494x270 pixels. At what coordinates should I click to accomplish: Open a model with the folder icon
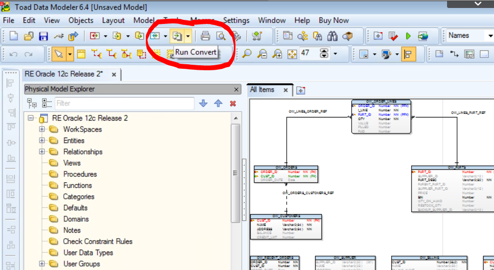pyautogui.click(x=28, y=36)
